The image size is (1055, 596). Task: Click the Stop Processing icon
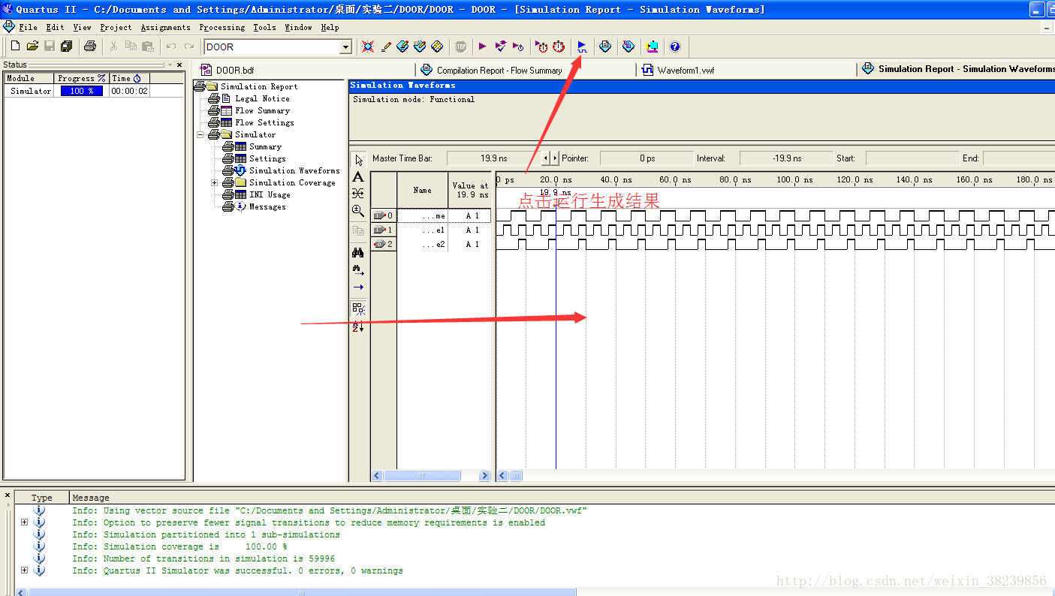[x=460, y=47]
